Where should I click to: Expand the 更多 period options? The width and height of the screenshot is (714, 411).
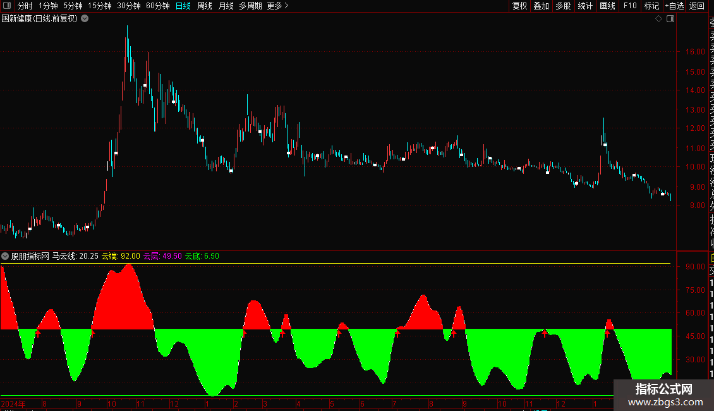click(x=278, y=6)
